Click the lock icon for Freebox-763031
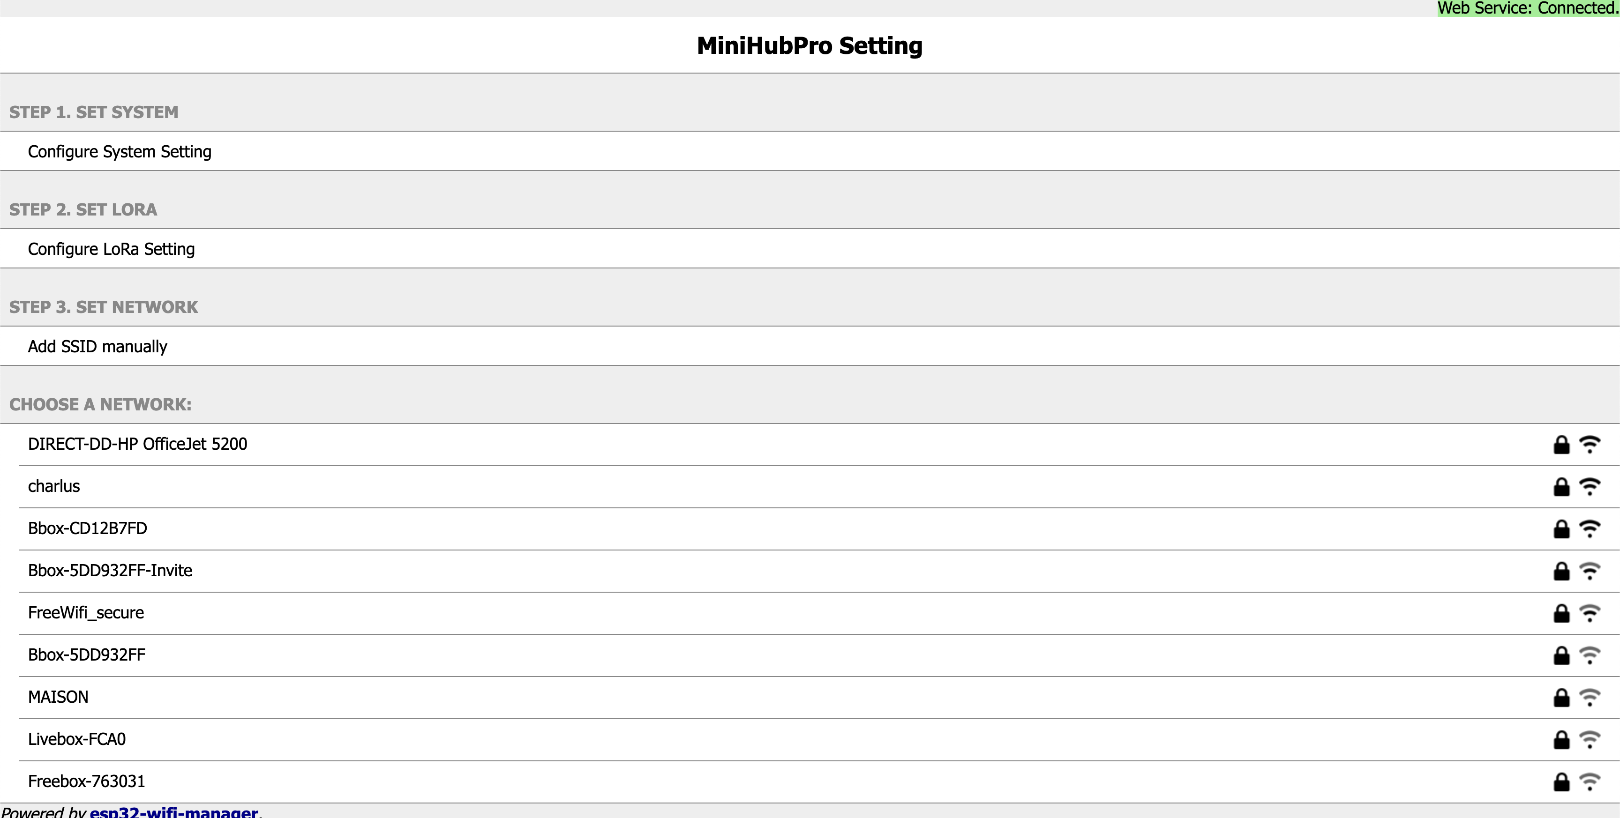1620x818 pixels. point(1561,781)
